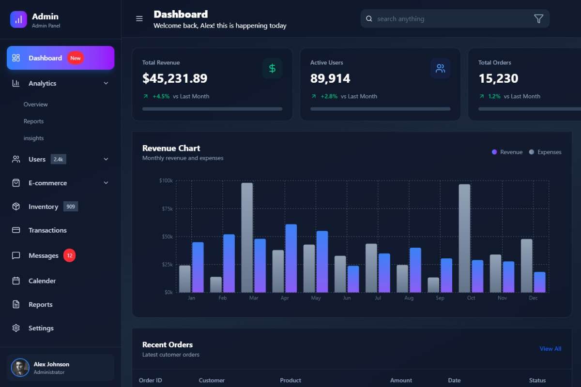Open the Reports submenu under Analytics
The width and height of the screenshot is (581, 387).
(x=33, y=121)
